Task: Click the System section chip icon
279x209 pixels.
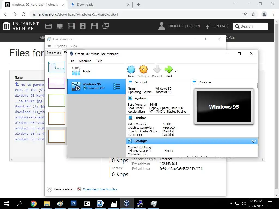Action: click(130, 98)
